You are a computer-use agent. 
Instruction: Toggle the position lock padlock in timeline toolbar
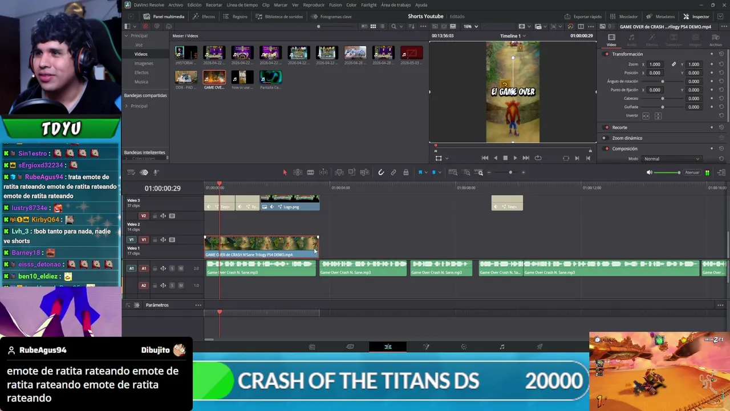(x=406, y=172)
